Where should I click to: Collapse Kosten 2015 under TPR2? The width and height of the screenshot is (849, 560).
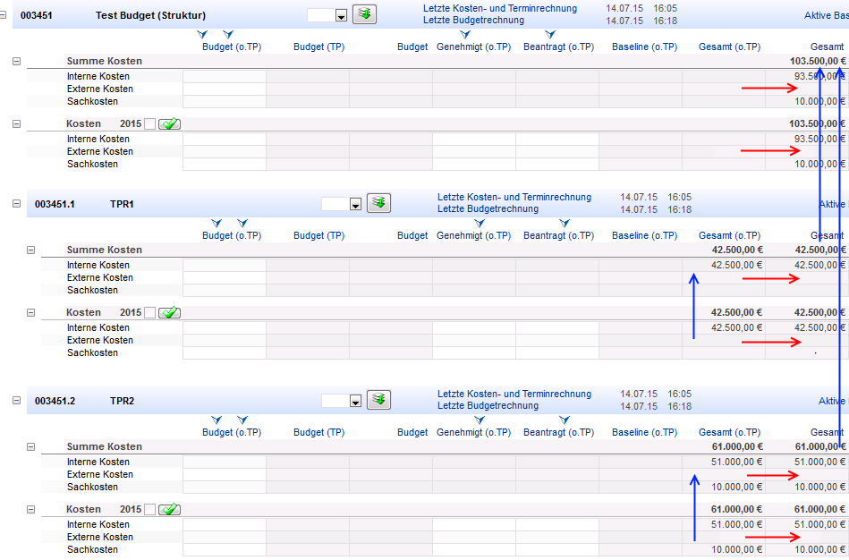pyautogui.click(x=30, y=509)
